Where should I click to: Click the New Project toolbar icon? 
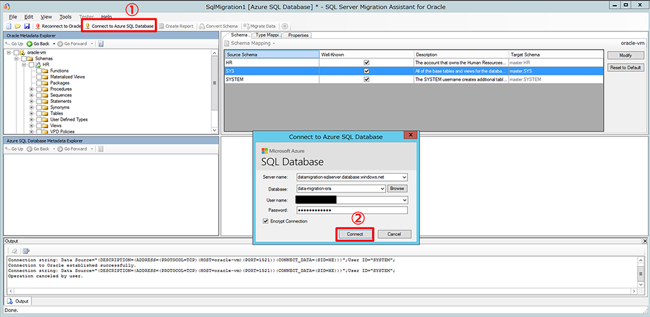pyautogui.click(x=9, y=26)
